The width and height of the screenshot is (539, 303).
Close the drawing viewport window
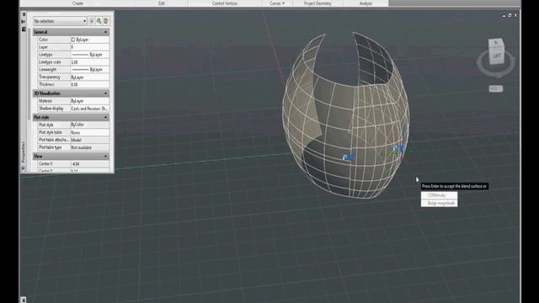click(x=515, y=15)
